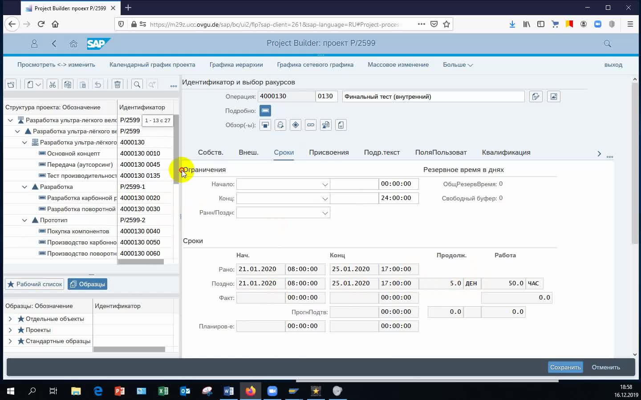
Task: Click the SAP user profile icon
Action: coord(34,44)
